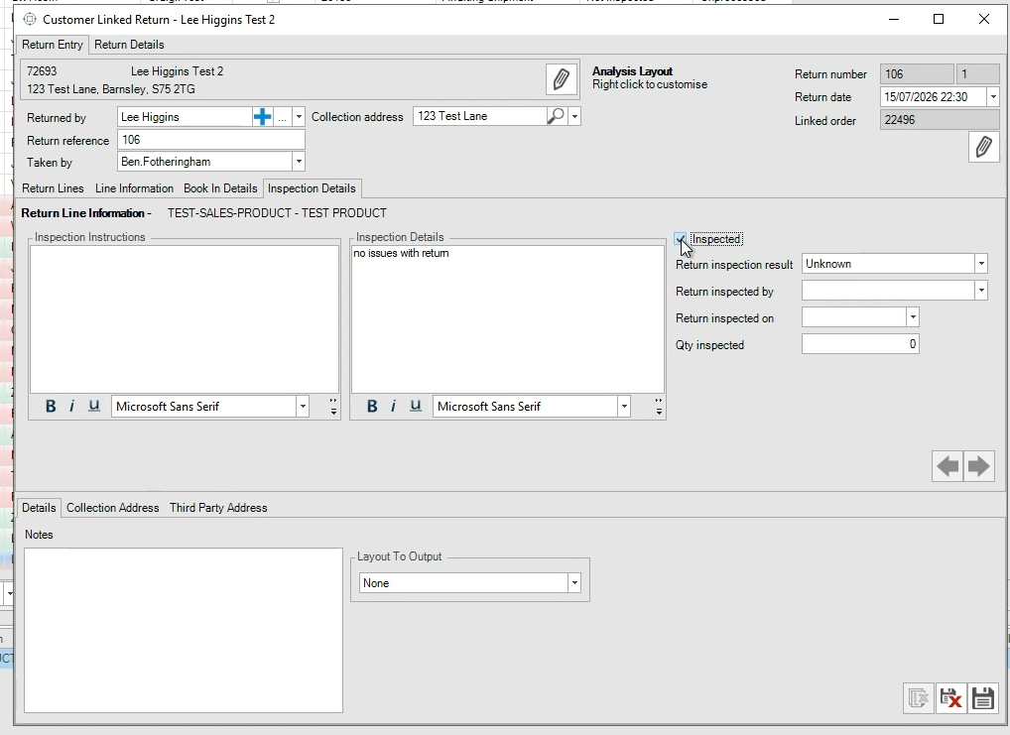Expand the Return inspected by dropdown
This screenshot has width=1010, height=735.
[x=980, y=291]
